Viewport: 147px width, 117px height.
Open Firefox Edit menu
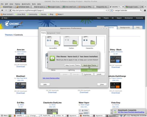pos(6,4)
